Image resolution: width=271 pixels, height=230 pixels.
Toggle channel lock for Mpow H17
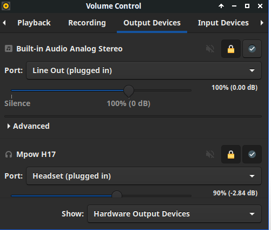point(231,154)
